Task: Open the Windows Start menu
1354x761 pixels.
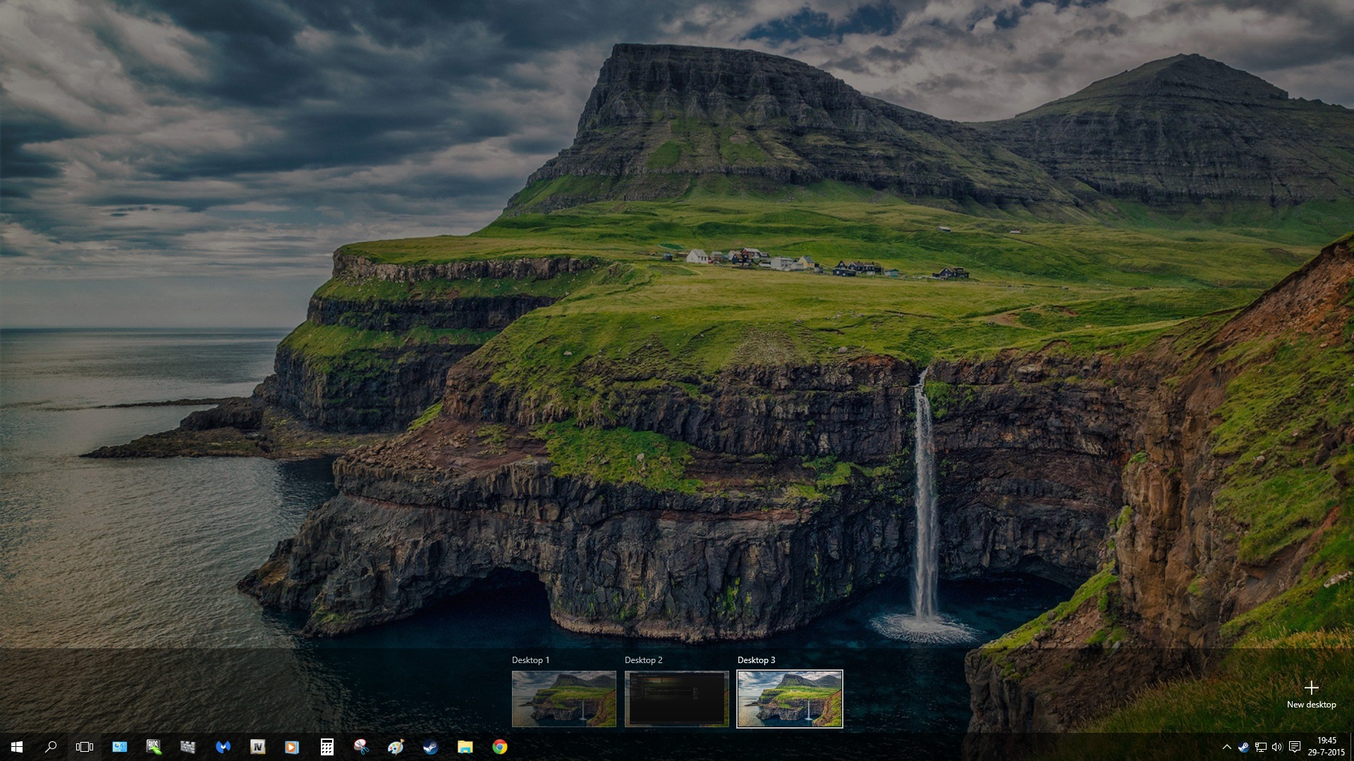Action: point(17,747)
